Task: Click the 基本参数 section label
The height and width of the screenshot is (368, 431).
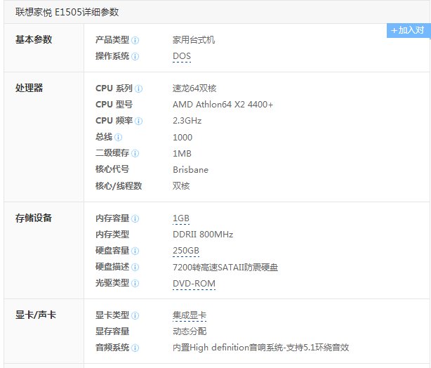Action: 34,39
